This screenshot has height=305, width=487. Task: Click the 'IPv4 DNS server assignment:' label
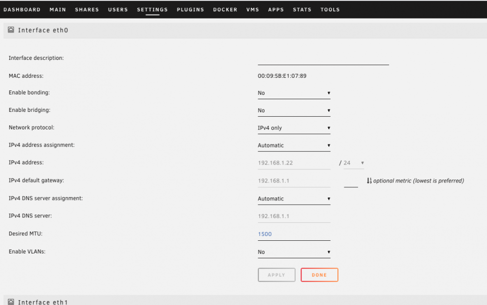coord(46,198)
